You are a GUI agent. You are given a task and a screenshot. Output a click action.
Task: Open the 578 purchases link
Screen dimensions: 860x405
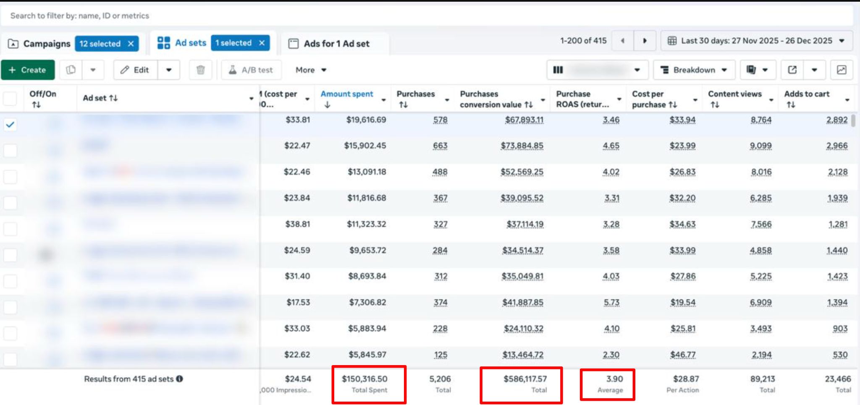(441, 120)
